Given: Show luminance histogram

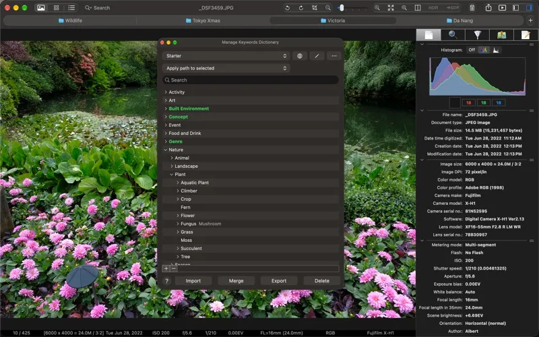Looking at the screenshot, I should coord(496,50).
